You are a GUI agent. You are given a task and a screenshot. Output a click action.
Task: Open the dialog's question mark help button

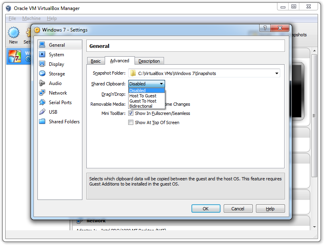click(x=265, y=29)
